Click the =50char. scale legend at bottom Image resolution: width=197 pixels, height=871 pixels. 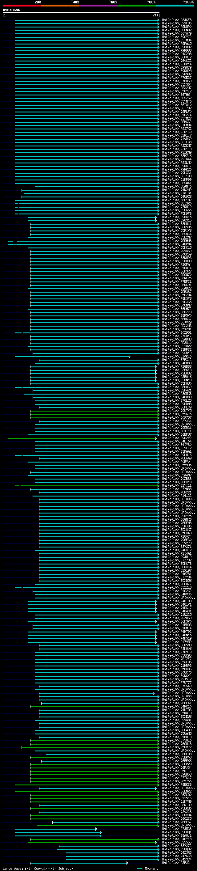coord(147,869)
